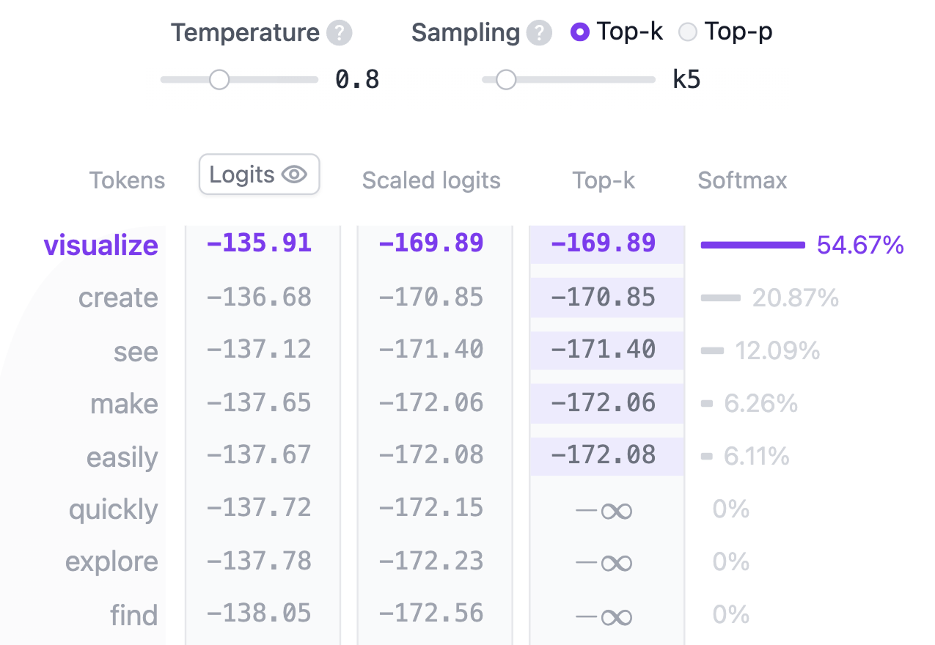Toggle the eye icon in Logits button
The height and width of the screenshot is (645, 935).
click(x=294, y=174)
